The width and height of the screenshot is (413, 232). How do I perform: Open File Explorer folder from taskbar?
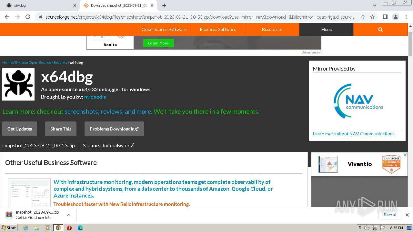36,228
